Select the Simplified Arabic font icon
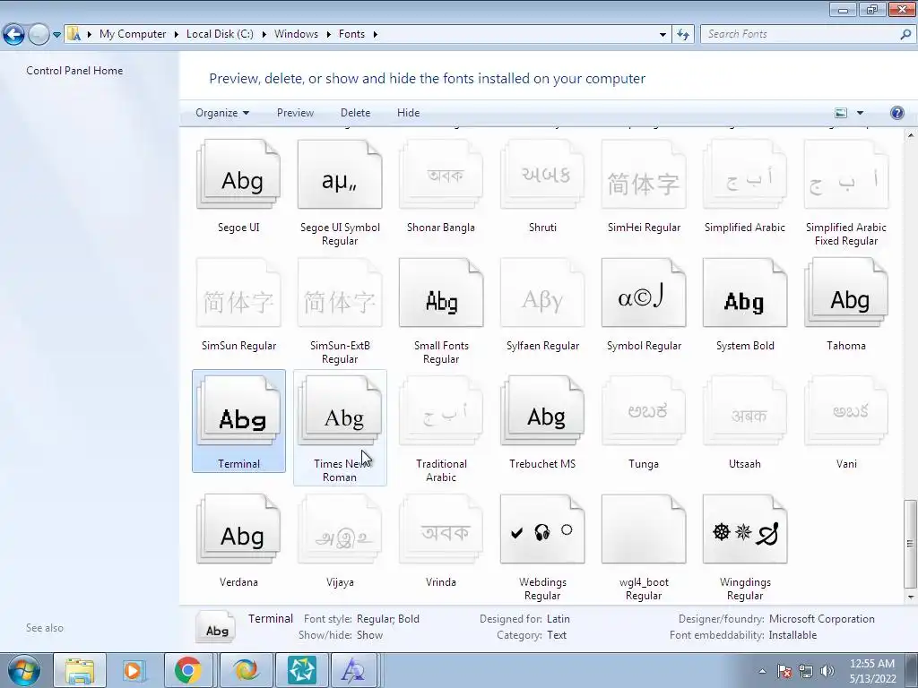Screen dimensions: 918x688 (x=745, y=175)
